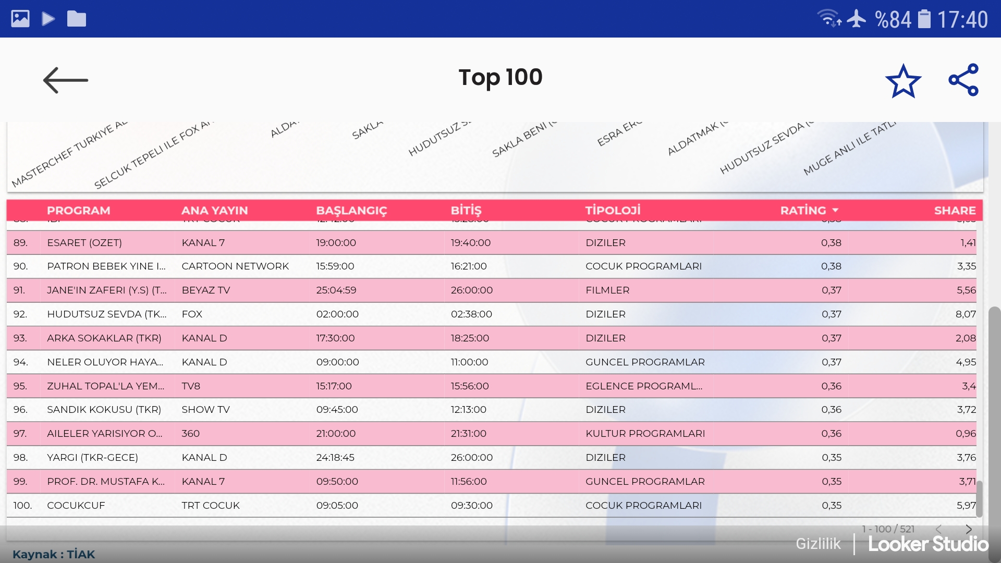Viewport: 1001px width, 563px height.
Task: Tap the favorite star icon
Action: coord(903,81)
